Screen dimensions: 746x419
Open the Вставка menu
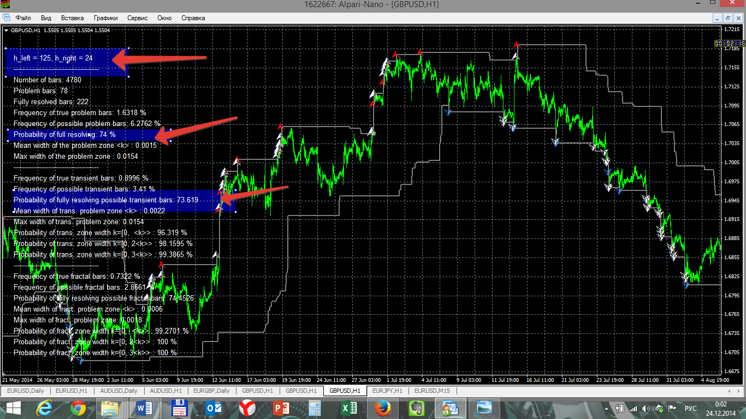point(73,18)
